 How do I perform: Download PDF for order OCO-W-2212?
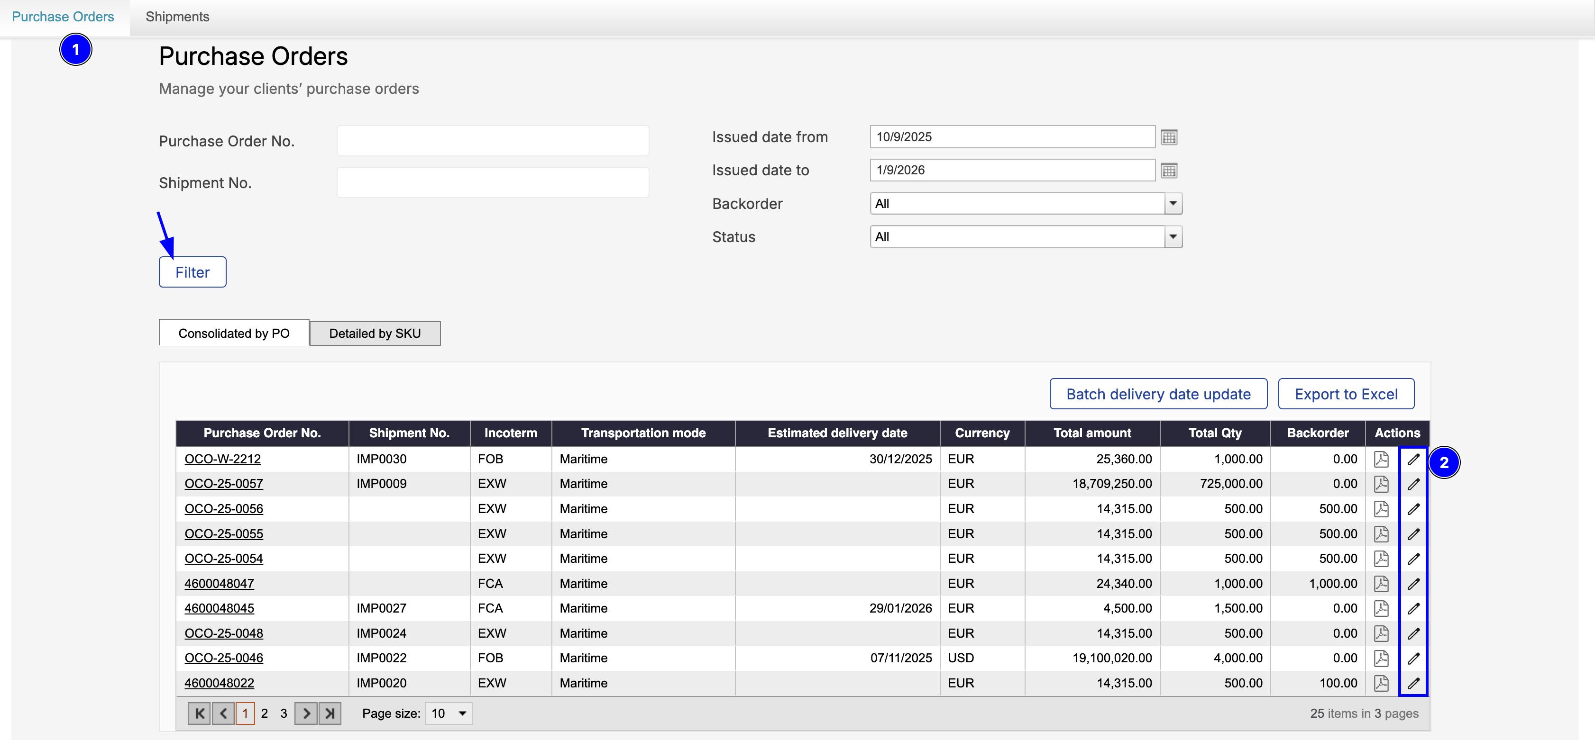point(1381,459)
